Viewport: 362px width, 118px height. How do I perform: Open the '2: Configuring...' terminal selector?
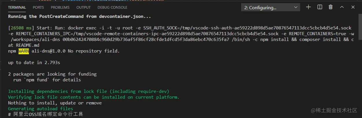(270, 8)
